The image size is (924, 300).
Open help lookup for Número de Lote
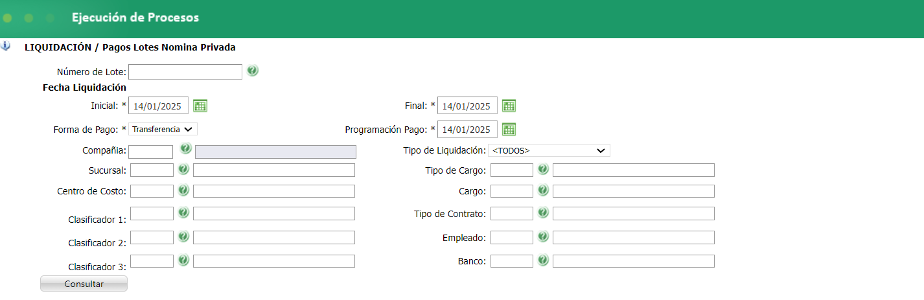(x=253, y=71)
